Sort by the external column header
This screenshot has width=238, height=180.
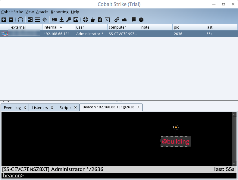click(26, 27)
